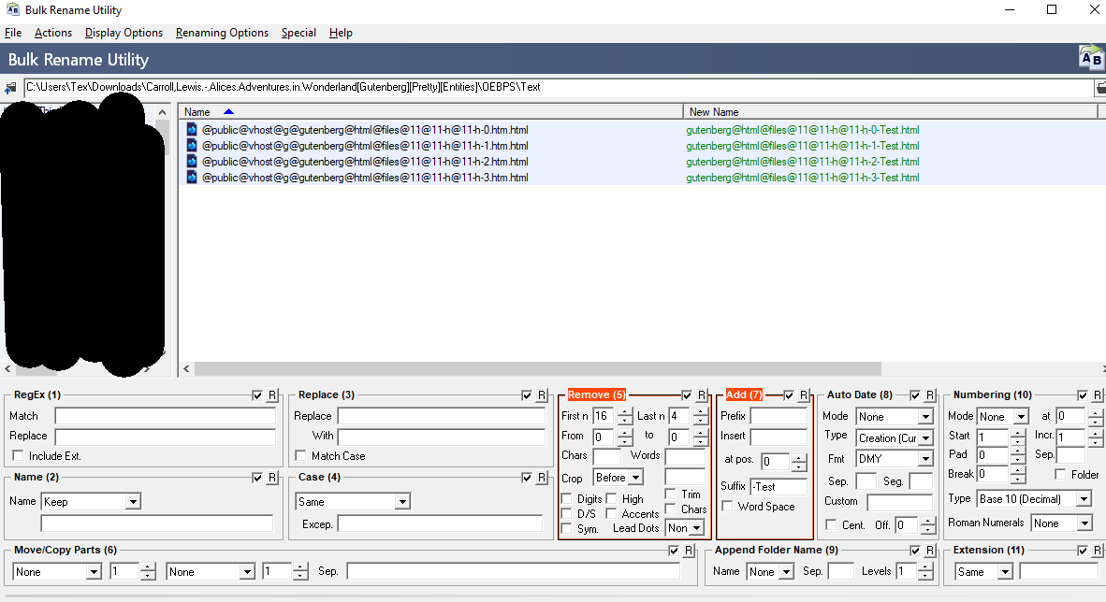Click the New Name column header
Screen dimensions: 1106x602
click(714, 112)
